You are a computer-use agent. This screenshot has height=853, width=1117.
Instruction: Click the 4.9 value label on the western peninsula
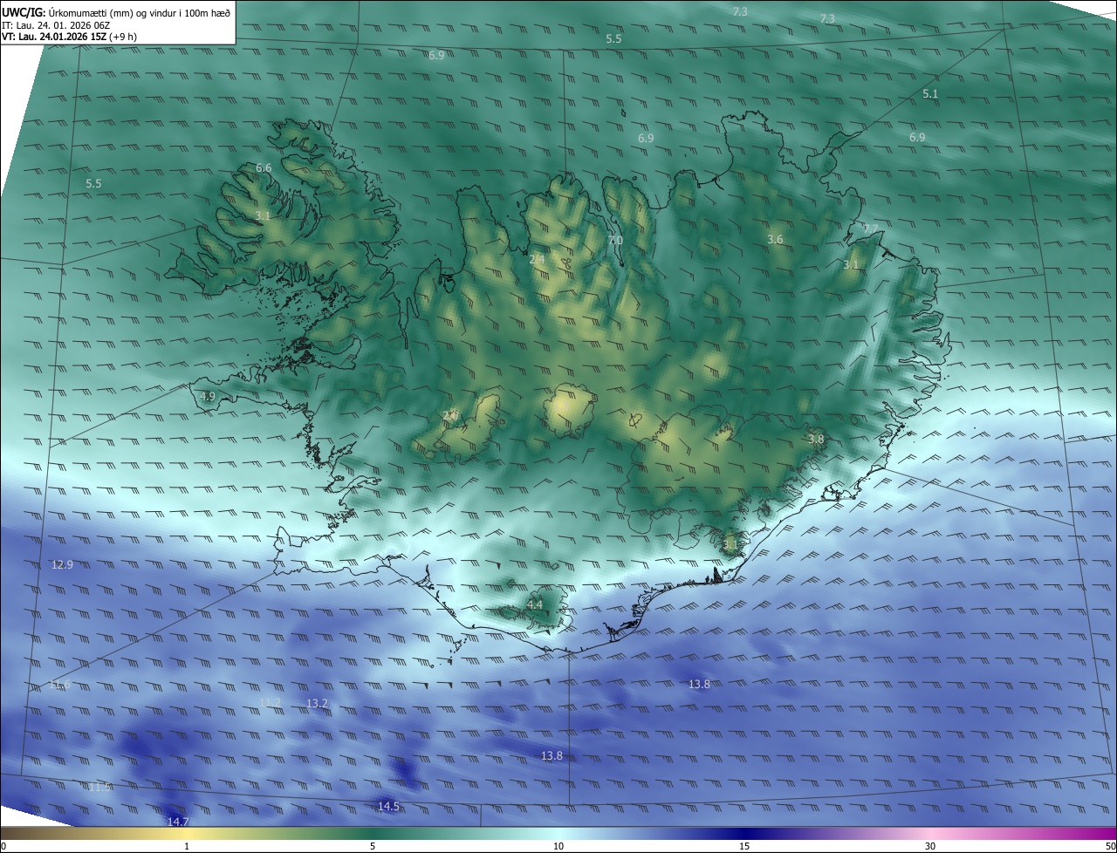(x=208, y=396)
